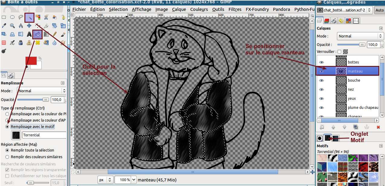385x186 pixels.
Task: Duplicate the current layer
Action: (x=355, y=127)
